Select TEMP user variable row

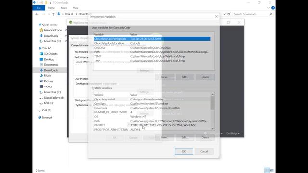[x=152, y=56]
